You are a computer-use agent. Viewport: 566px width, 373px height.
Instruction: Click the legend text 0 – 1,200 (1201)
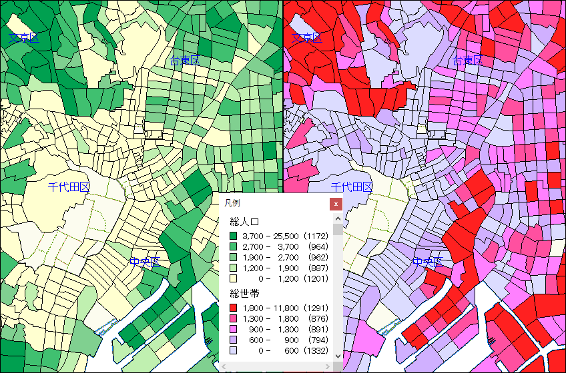[x=293, y=278]
